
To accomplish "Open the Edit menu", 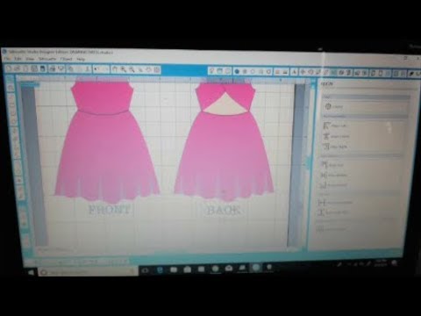I will click(18, 59).
